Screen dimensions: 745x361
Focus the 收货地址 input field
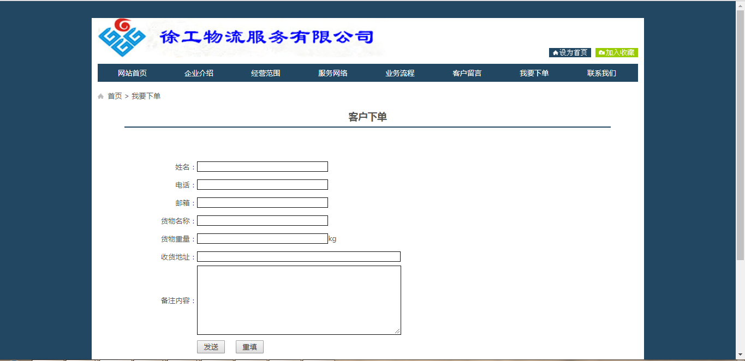click(299, 257)
